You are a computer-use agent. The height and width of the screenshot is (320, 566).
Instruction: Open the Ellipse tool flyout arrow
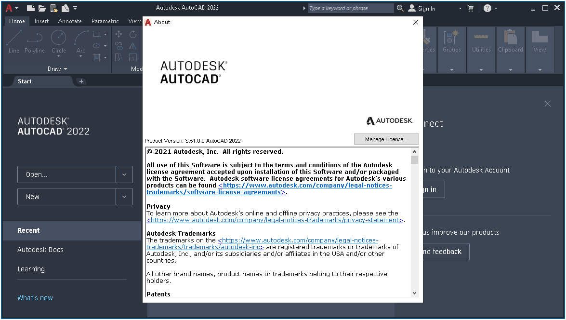coord(105,46)
